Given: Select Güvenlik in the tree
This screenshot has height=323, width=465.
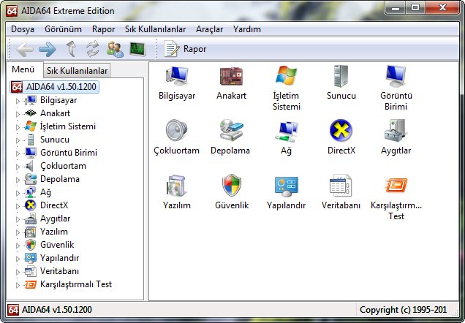Looking at the screenshot, I should click(x=57, y=245).
